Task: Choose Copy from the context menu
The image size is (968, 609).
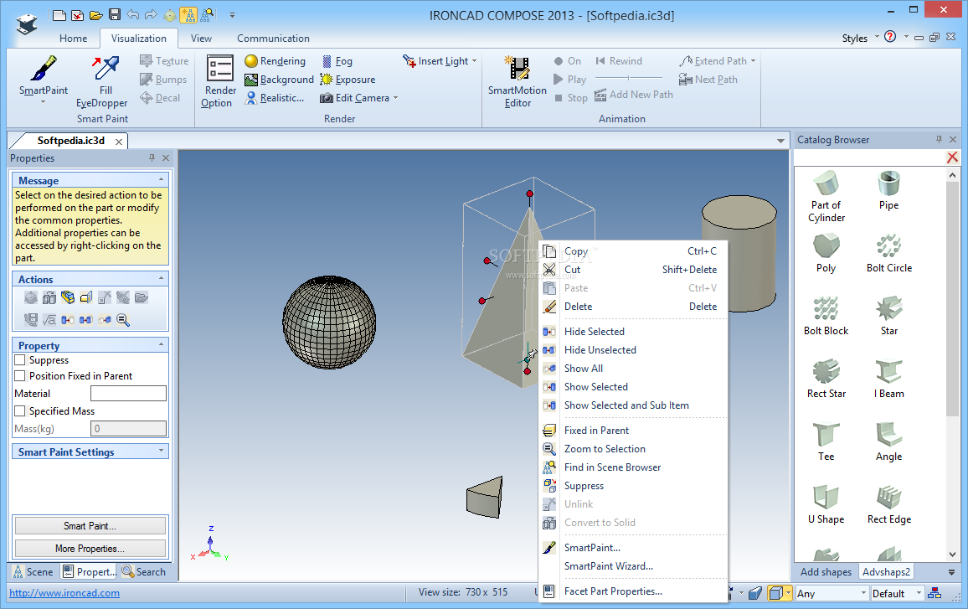Action: (633, 251)
